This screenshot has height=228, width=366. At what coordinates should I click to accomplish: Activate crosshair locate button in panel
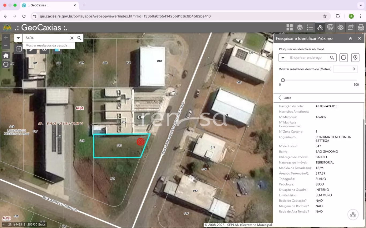[343, 57]
